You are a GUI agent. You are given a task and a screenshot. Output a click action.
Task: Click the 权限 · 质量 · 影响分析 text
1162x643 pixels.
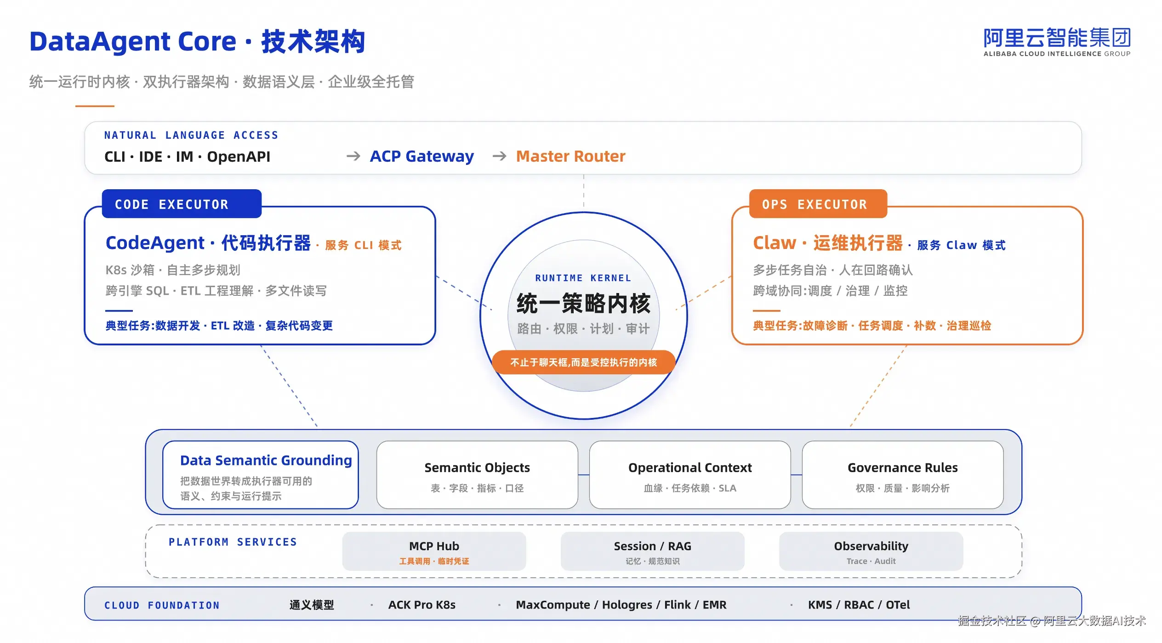pyautogui.click(x=903, y=488)
